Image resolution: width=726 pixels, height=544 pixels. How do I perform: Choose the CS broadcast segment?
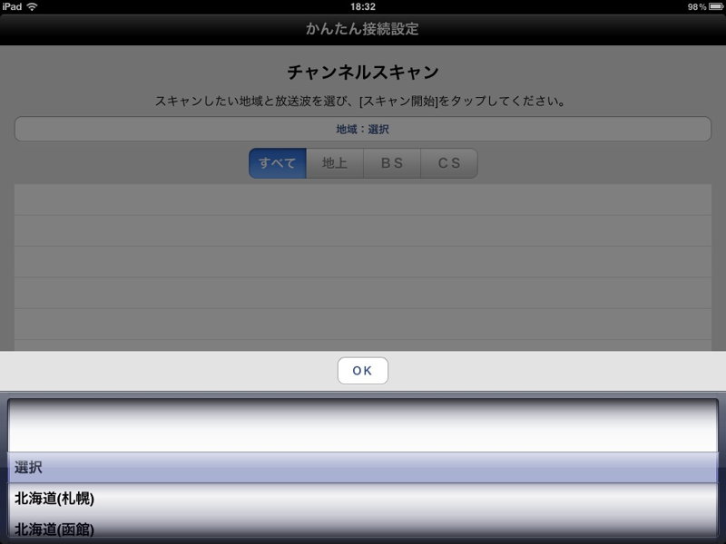pyautogui.click(x=448, y=163)
